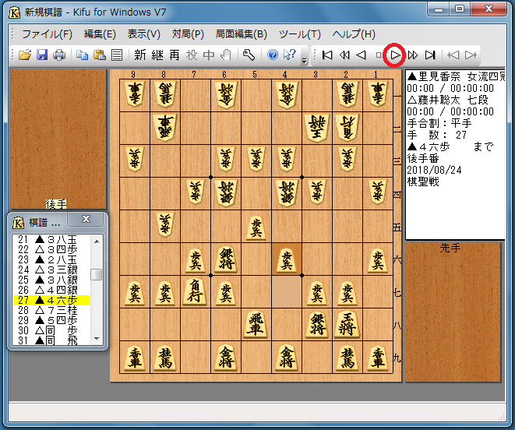Open the 局面編集(B) menu
The width and height of the screenshot is (515, 430).
(241, 34)
